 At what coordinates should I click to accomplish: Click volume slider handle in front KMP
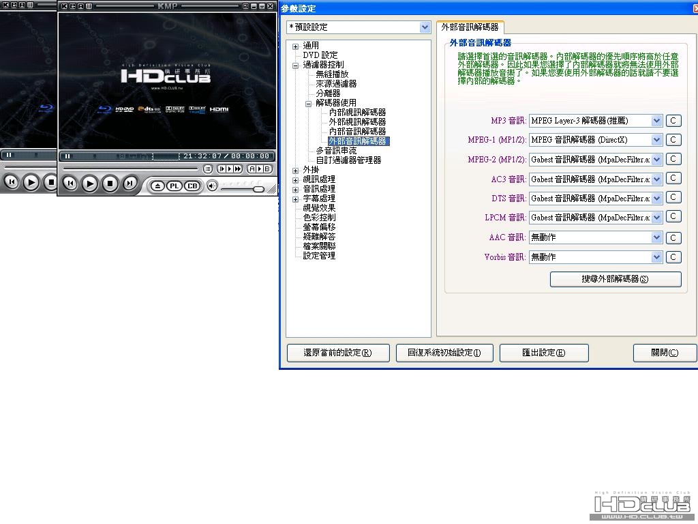(258, 190)
